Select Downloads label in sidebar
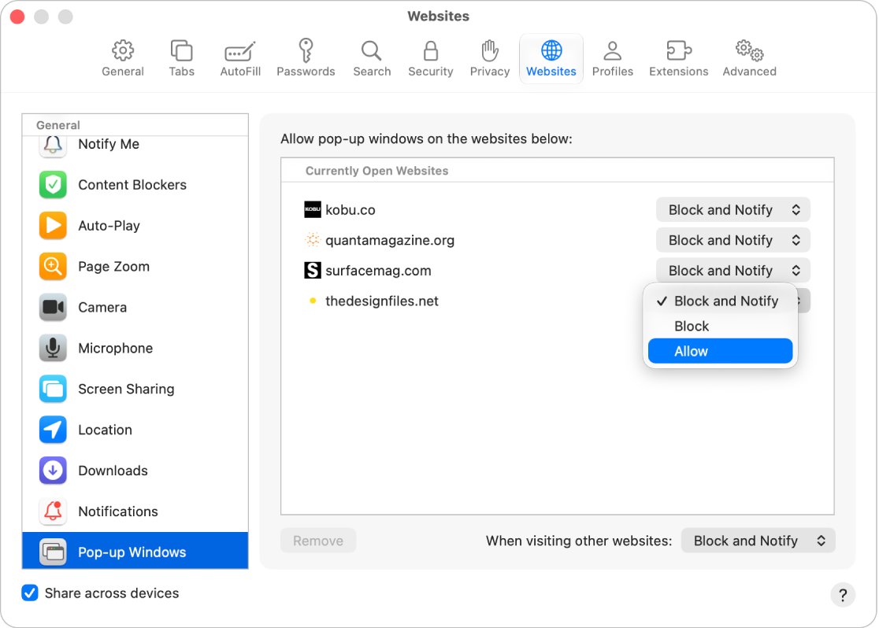Image resolution: width=879 pixels, height=628 pixels. (113, 471)
